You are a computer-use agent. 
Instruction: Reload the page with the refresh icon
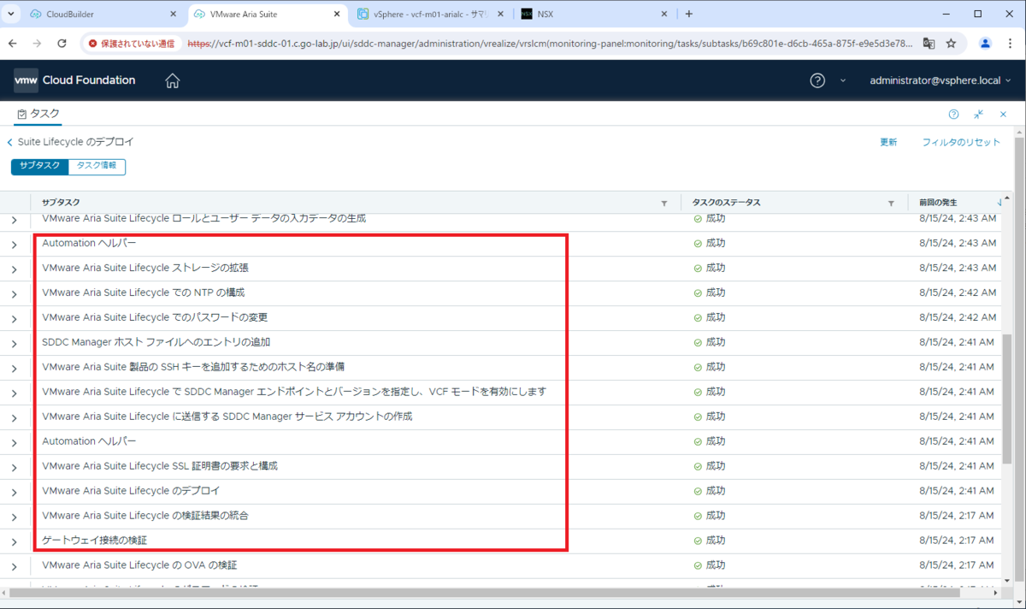[62, 43]
